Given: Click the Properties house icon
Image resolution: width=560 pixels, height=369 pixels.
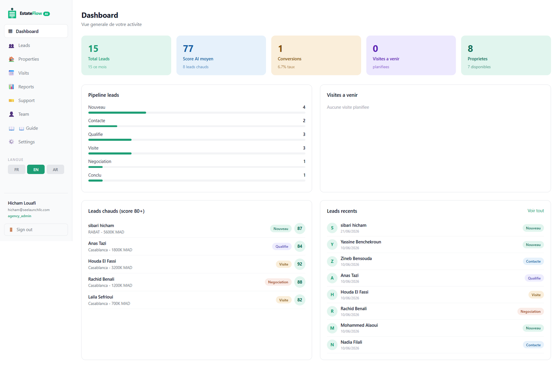Looking at the screenshot, I should click(x=11, y=59).
